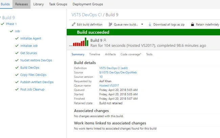Open source version 10 link
220x138 pixels.
[101, 77]
